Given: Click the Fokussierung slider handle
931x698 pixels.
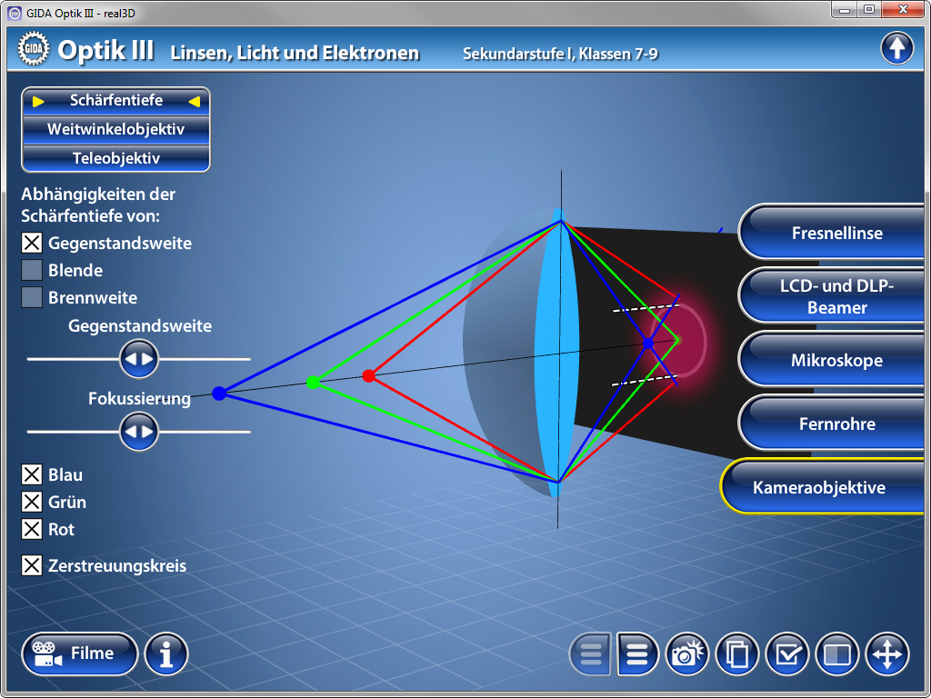Looking at the screenshot, I should tap(139, 432).
